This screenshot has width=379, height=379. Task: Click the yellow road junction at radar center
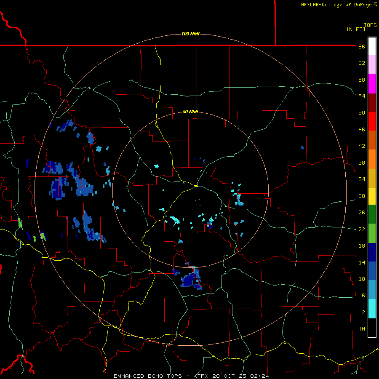[195, 186]
